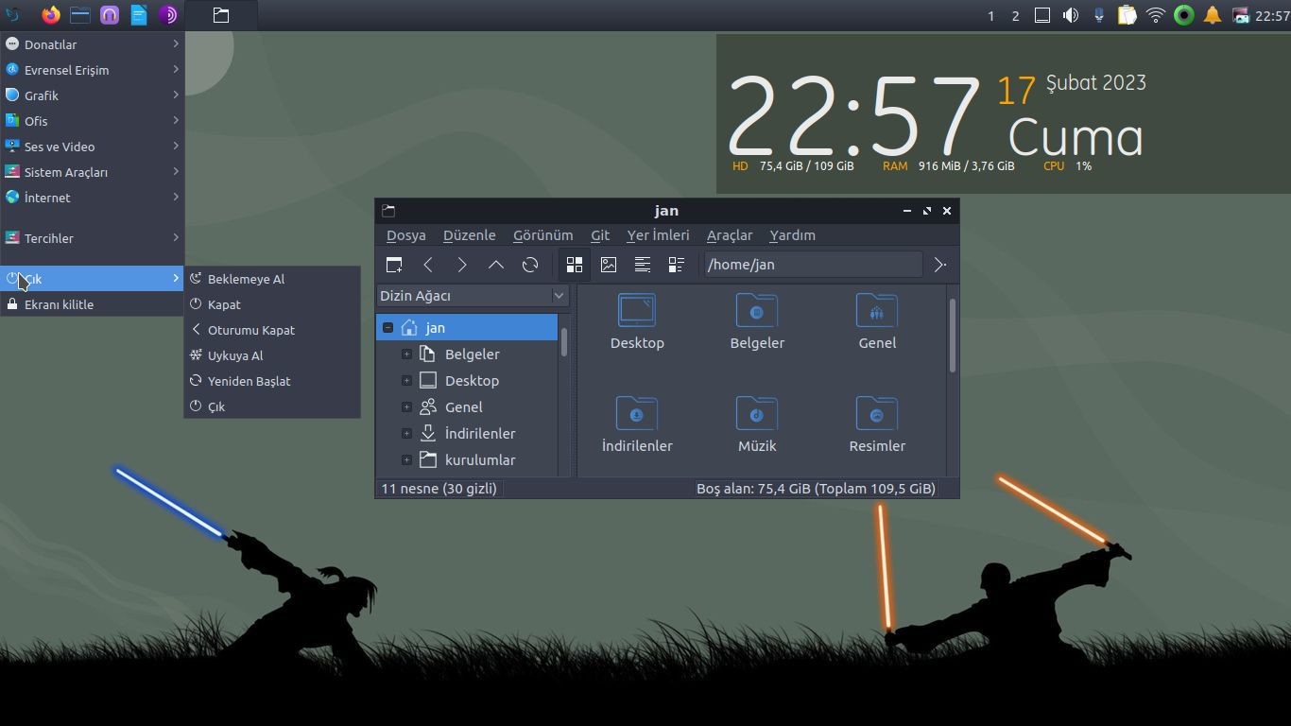Expand the İndirilenler tree node
The width and height of the screenshot is (1291, 726).
(406, 434)
